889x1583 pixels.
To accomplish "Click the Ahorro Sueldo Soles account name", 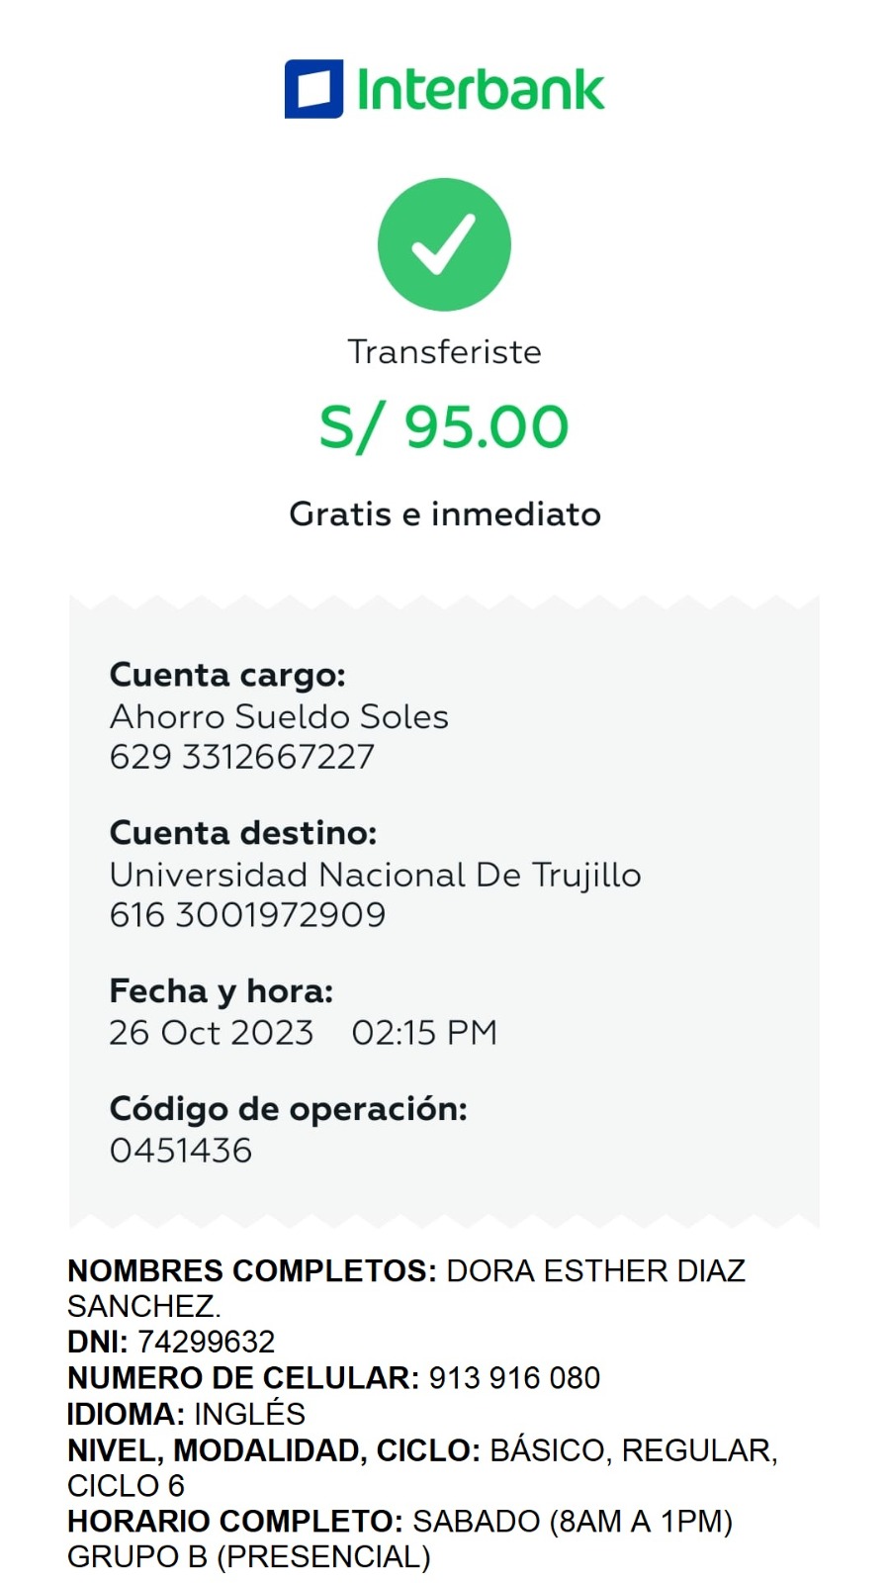I will 279,716.
